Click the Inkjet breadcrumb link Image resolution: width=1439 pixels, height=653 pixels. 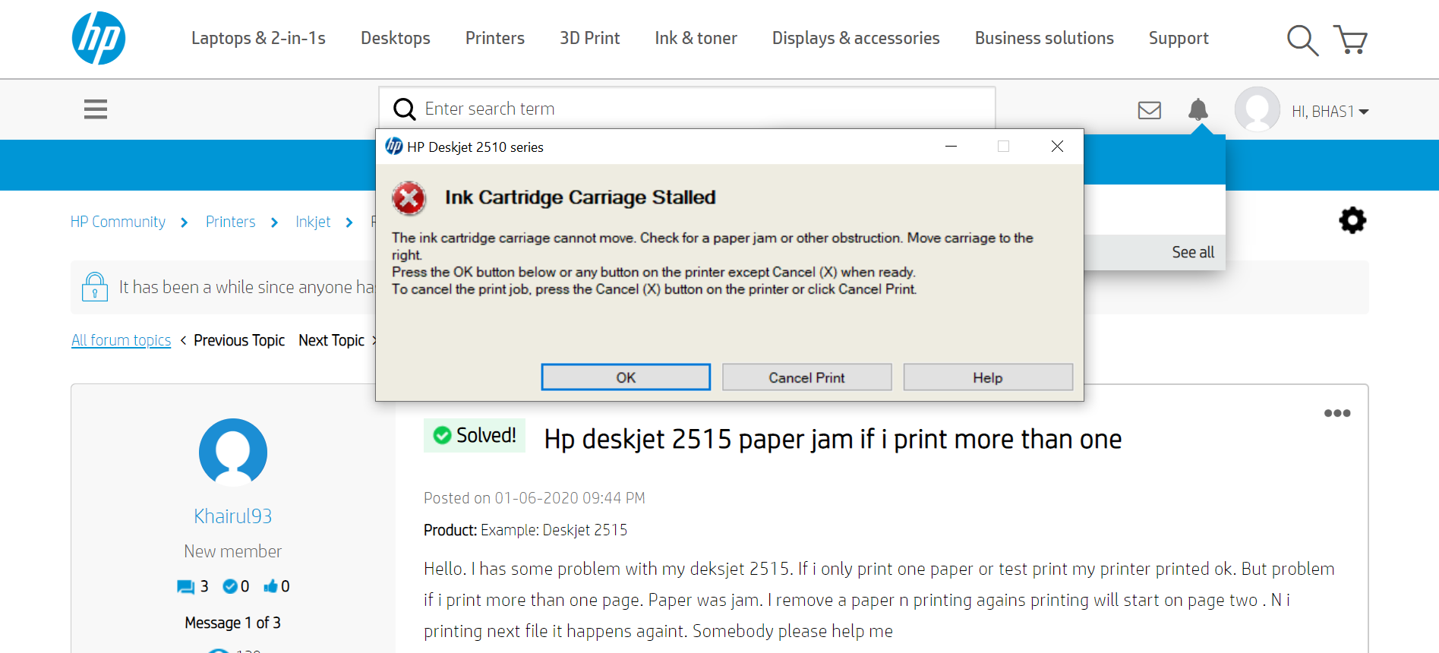pyautogui.click(x=313, y=222)
